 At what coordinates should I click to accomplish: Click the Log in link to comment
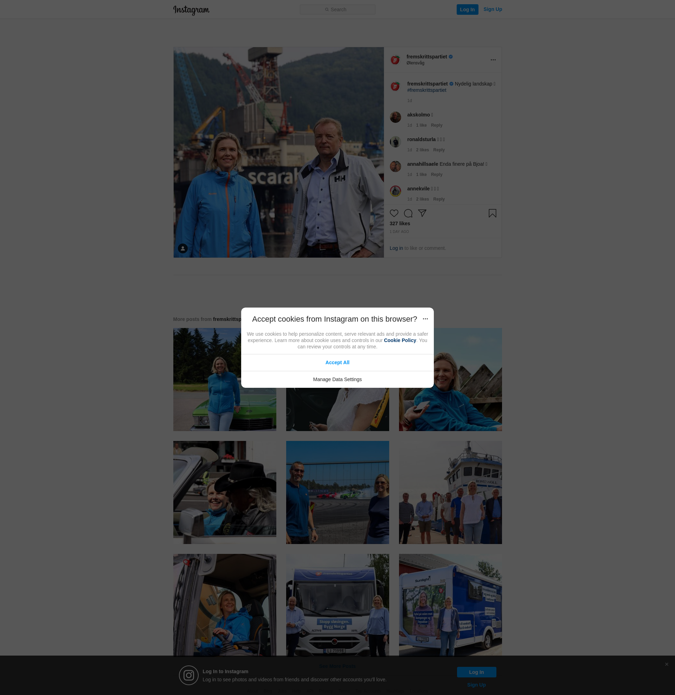(396, 248)
